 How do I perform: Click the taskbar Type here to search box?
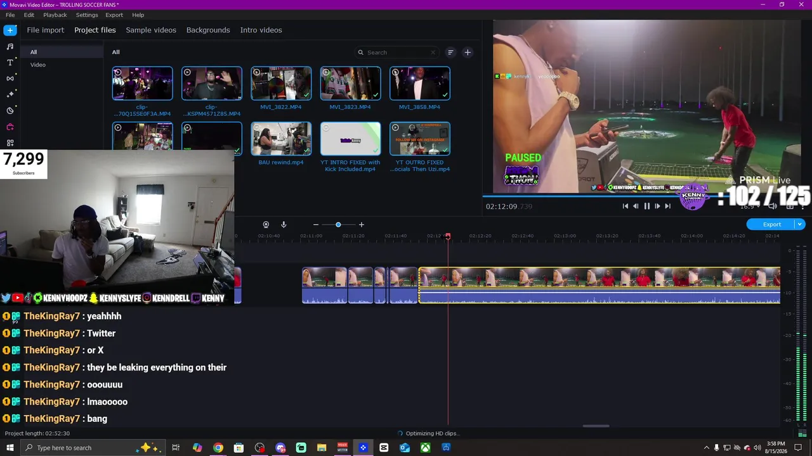(92, 448)
